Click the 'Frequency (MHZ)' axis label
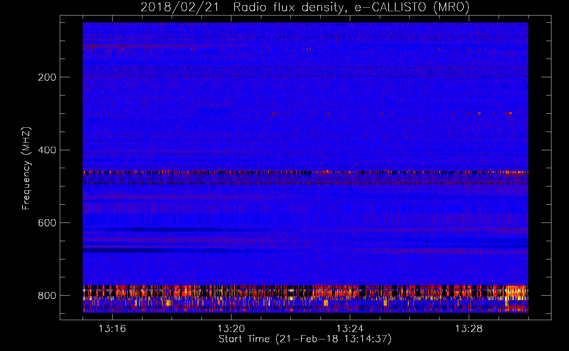569x351 pixels. point(26,168)
